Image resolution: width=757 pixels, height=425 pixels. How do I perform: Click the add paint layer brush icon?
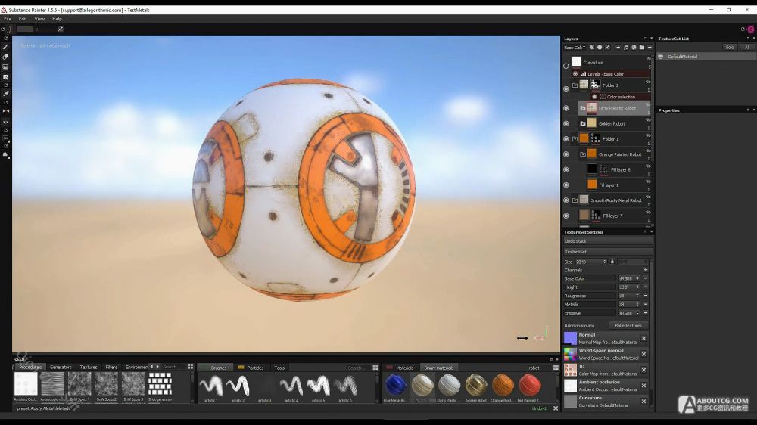coord(608,48)
